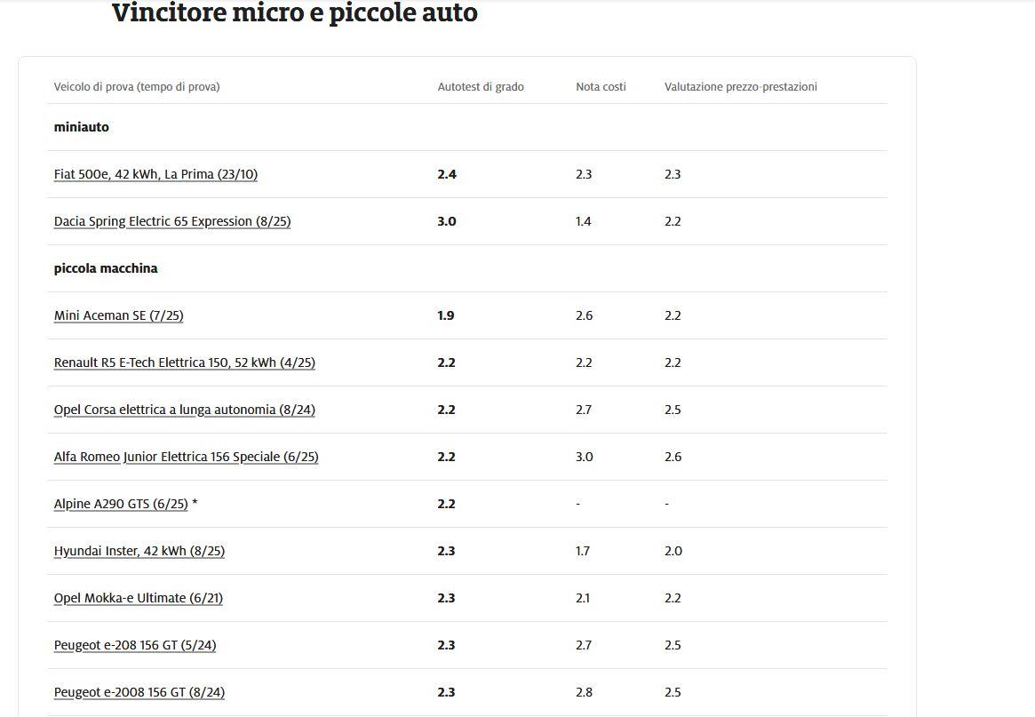Screen dimensions: 1035x717
Task: Click the 'miniauto' section heading
Action: coord(82,127)
